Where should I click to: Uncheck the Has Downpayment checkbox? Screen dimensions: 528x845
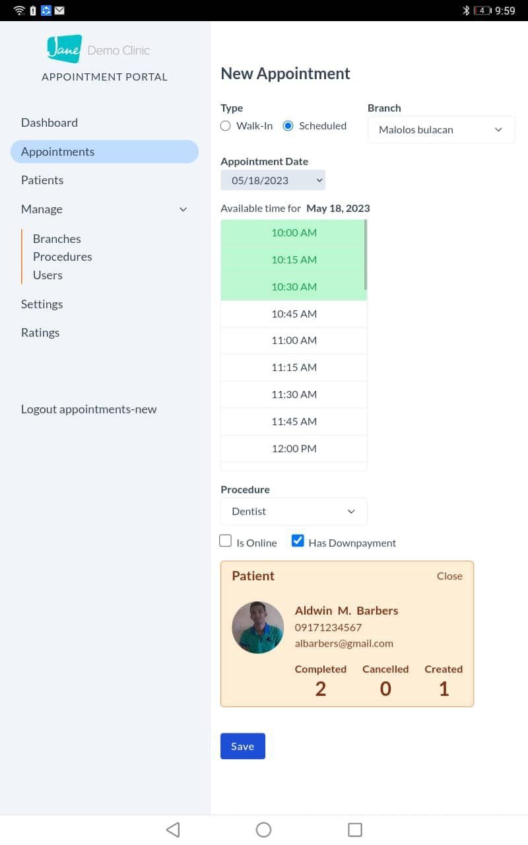[x=298, y=541]
